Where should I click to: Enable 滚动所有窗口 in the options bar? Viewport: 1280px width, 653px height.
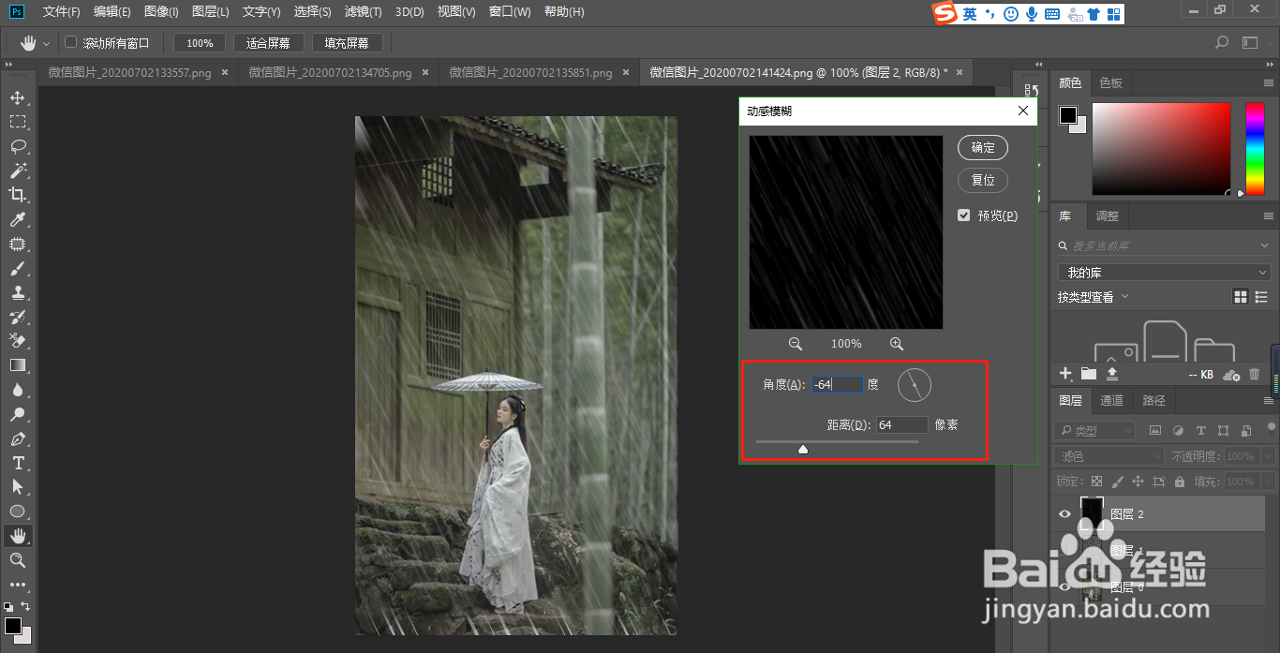point(70,41)
